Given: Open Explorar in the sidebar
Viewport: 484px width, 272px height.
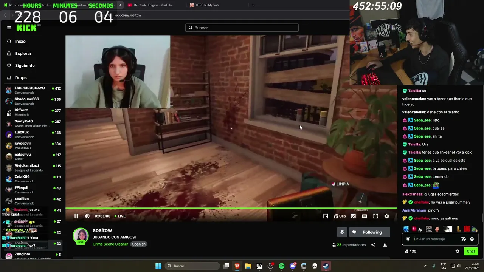Looking at the screenshot, I should tap(23, 54).
